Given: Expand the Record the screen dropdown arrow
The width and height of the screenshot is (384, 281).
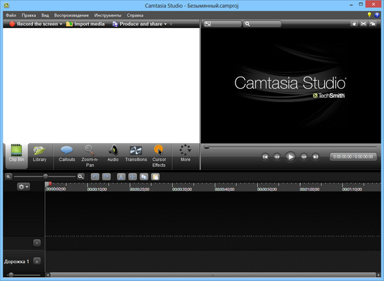Looking at the screenshot, I should click(61, 24).
